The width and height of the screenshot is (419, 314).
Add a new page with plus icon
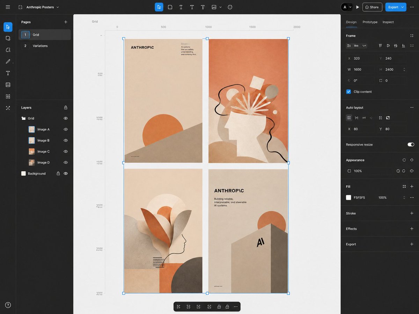pos(66,22)
